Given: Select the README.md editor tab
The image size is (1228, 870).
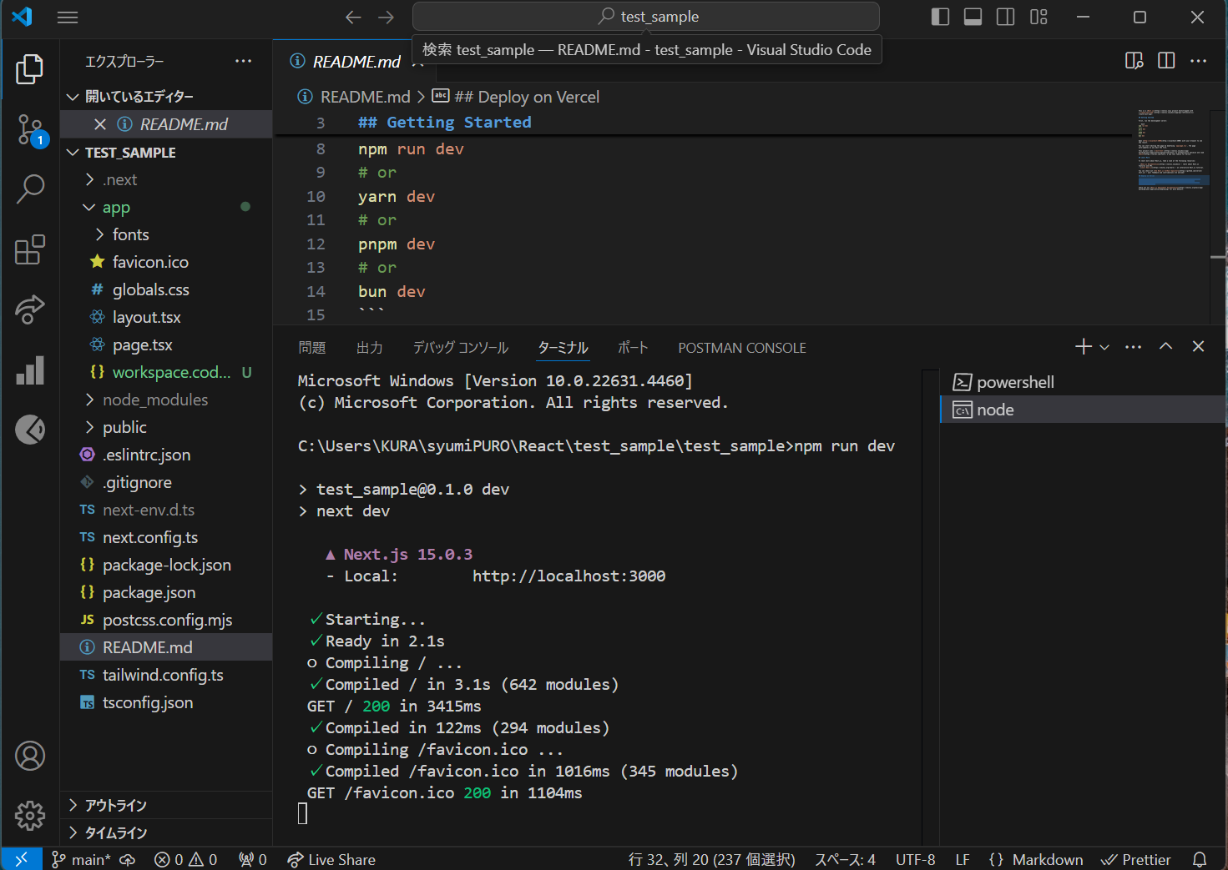Looking at the screenshot, I should pos(356,62).
